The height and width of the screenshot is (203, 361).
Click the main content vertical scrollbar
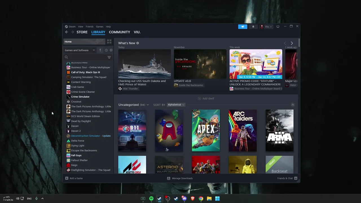point(299,43)
